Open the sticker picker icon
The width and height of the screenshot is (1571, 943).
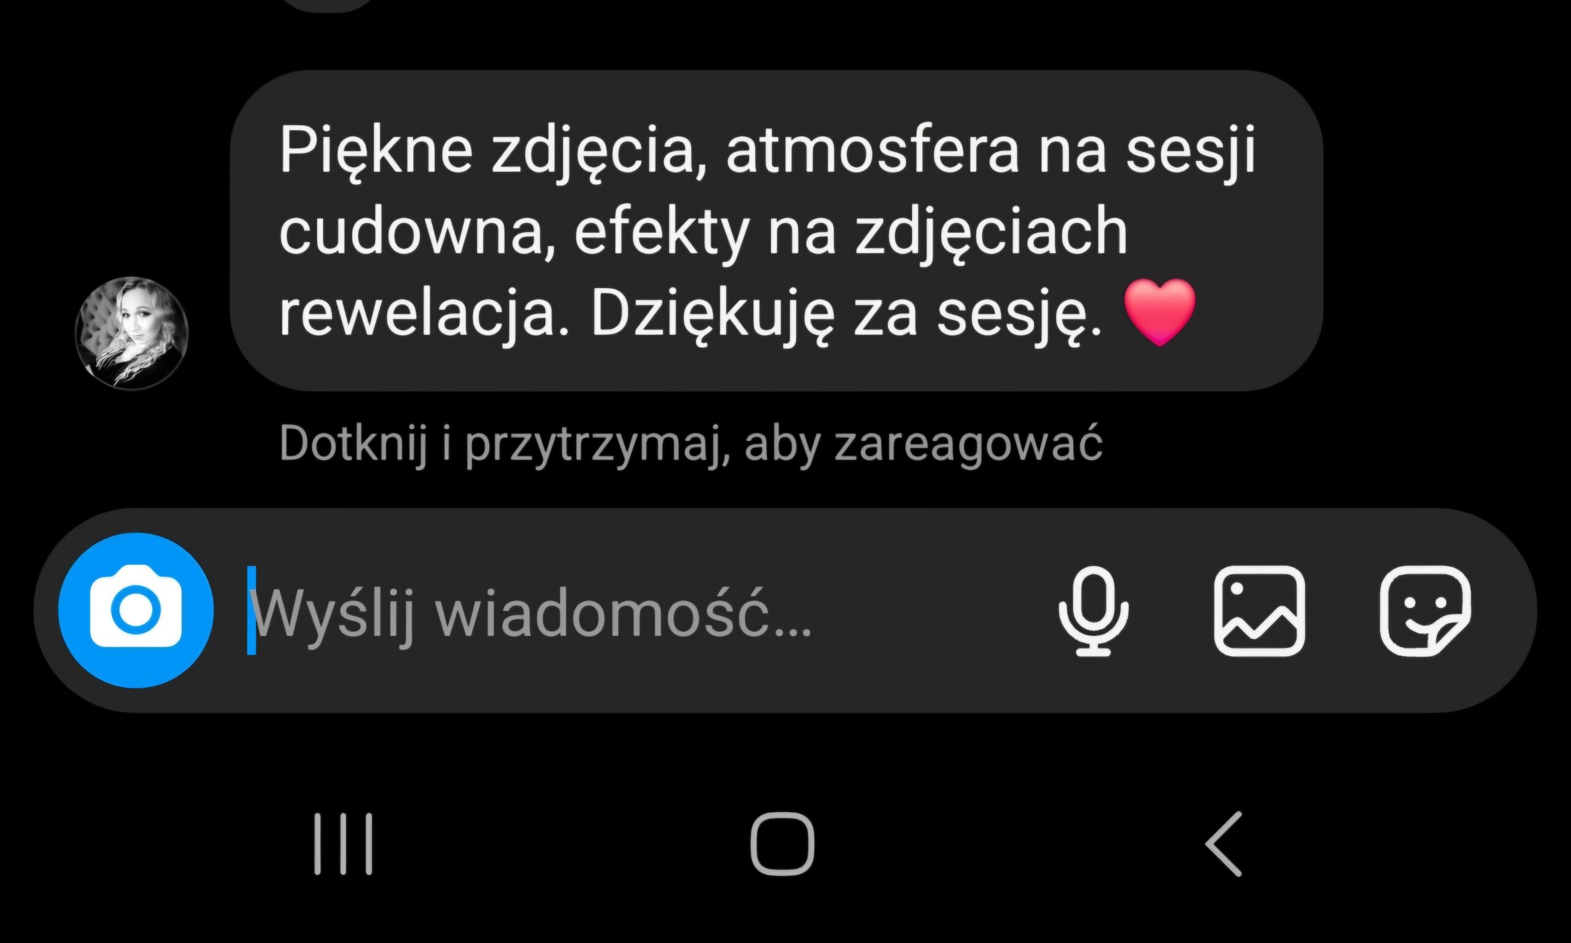[x=1426, y=610]
